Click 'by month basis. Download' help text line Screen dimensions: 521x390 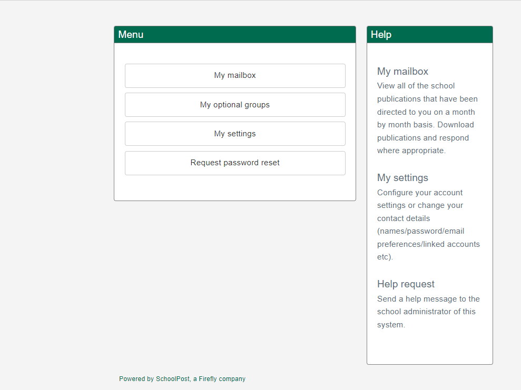pyautogui.click(x=425, y=125)
